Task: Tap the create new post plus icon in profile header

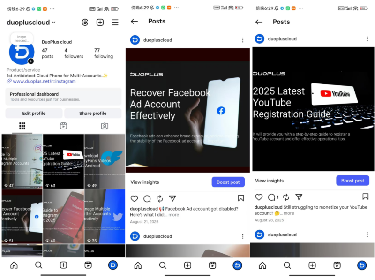Action: (100, 23)
